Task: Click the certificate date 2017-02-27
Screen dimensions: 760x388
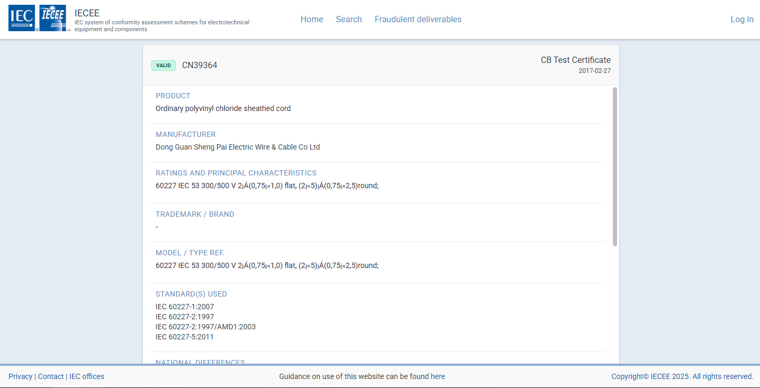Action: pyautogui.click(x=594, y=71)
